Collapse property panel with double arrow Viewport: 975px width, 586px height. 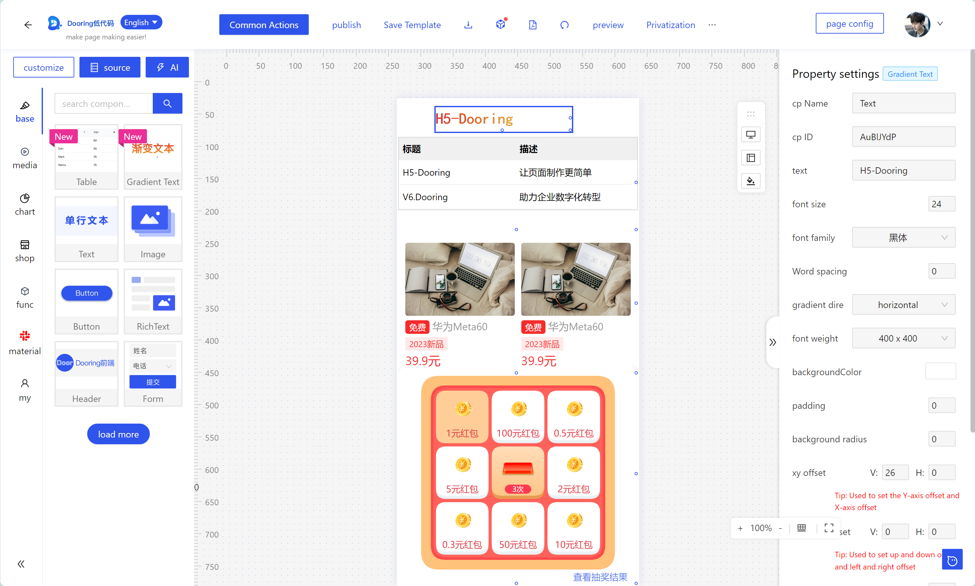[x=773, y=342]
